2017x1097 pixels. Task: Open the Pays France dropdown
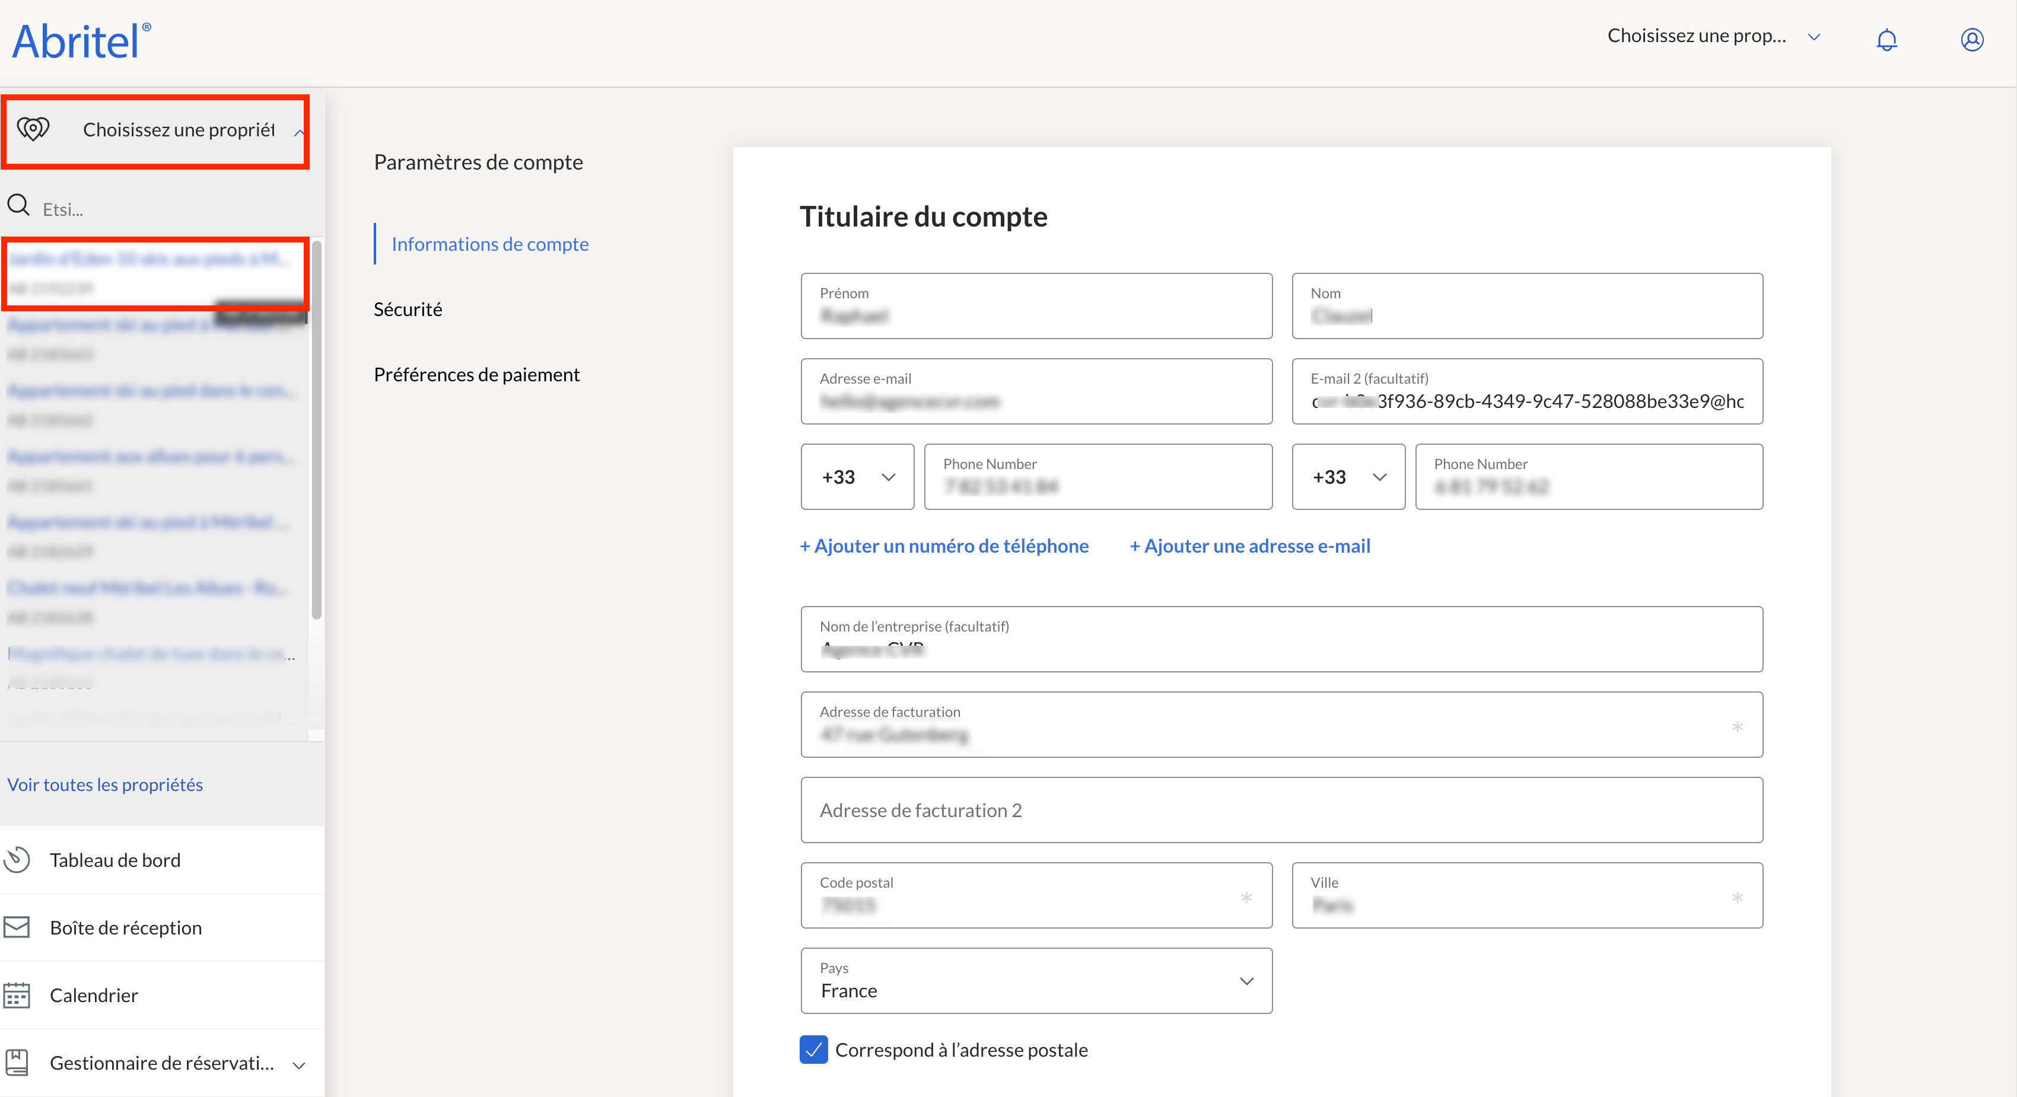point(1036,980)
